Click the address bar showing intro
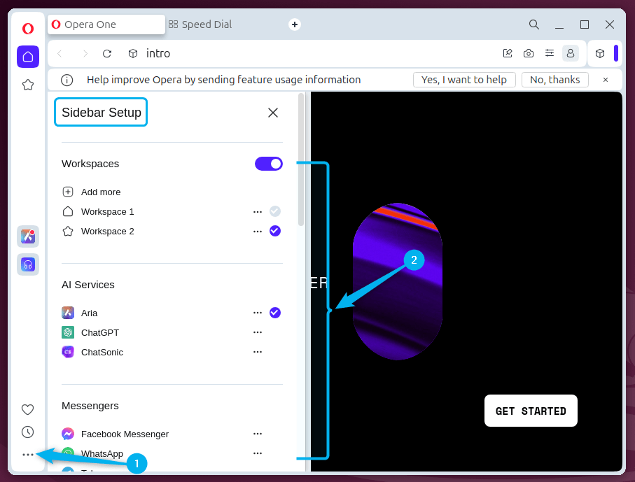Viewport: 635px width, 482px height. click(x=308, y=54)
